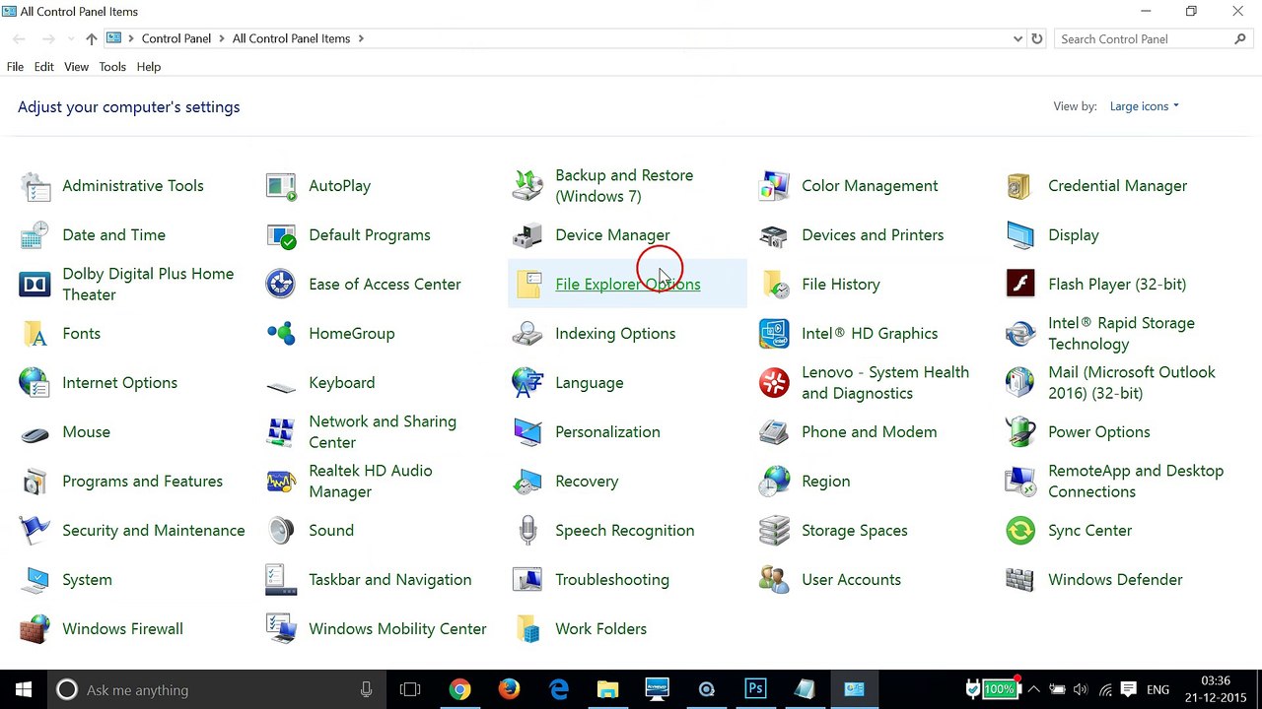
Task: Open the Fonts folder icon
Action: 35,334
